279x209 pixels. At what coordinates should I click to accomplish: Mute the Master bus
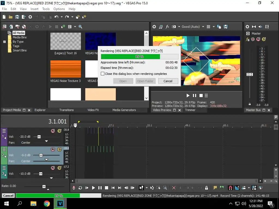[x=258, y=39]
